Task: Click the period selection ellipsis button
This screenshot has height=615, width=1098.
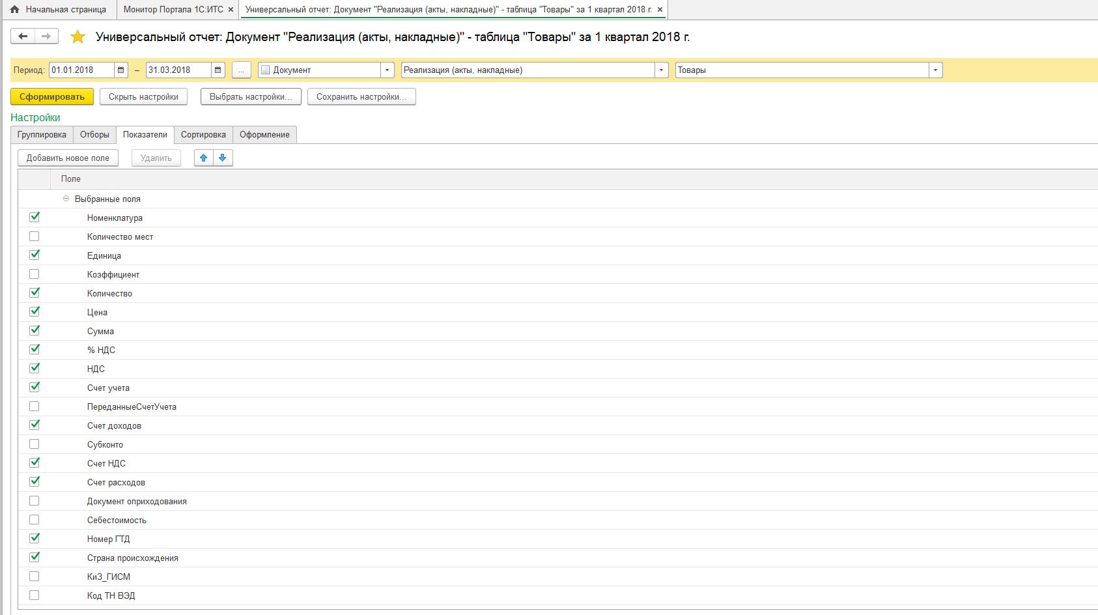Action: coord(241,70)
